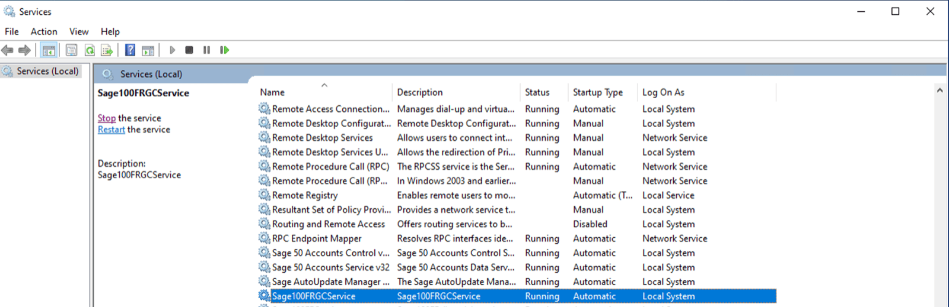Select Remote Access Connection service row
The height and width of the screenshot is (307, 949).
pyautogui.click(x=517, y=109)
